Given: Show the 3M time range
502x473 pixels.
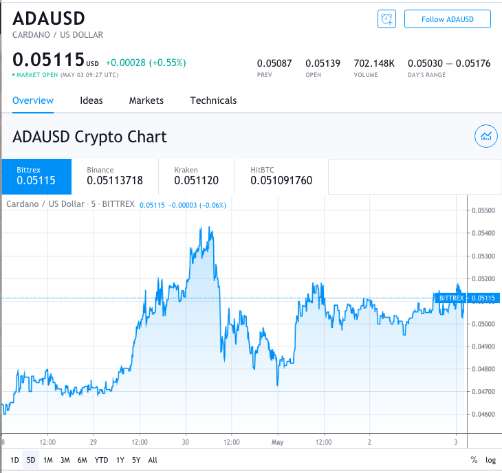Looking at the screenshot, I should tap(65, 460).
